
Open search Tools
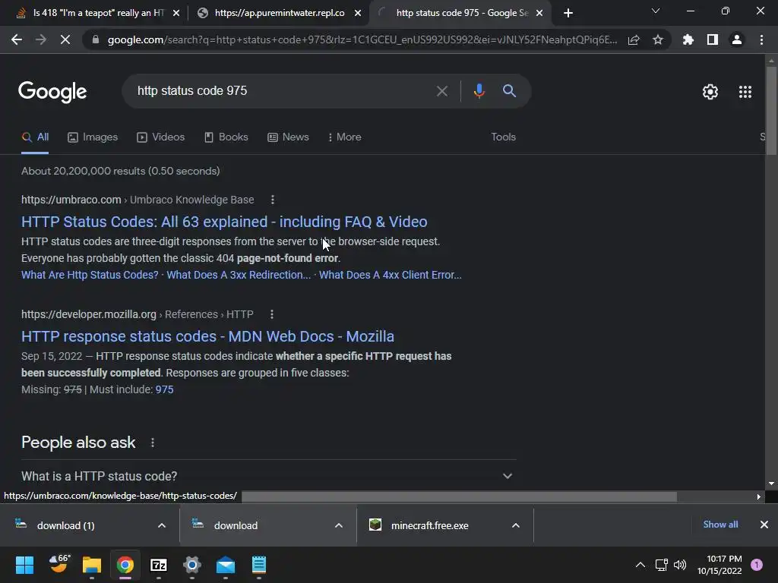pyautogui.click(x=503, y=137)
